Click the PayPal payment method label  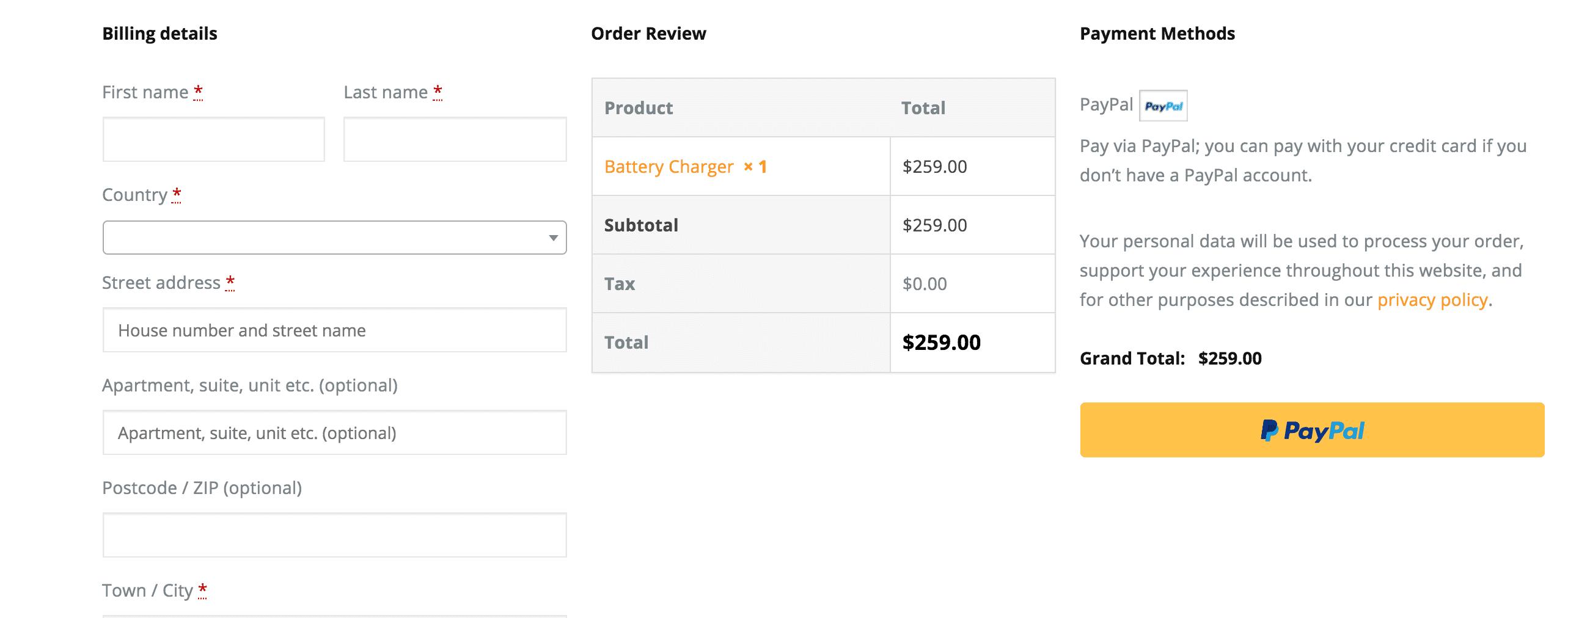tap(1106, 105)
